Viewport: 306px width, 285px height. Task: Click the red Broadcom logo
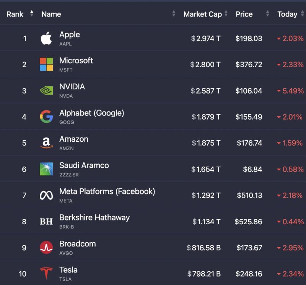coord(46,248)
